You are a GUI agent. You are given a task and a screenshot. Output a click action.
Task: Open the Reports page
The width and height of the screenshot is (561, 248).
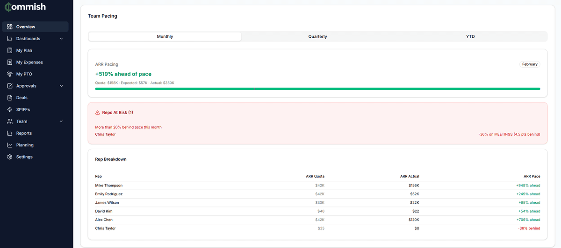click(36, 133)
